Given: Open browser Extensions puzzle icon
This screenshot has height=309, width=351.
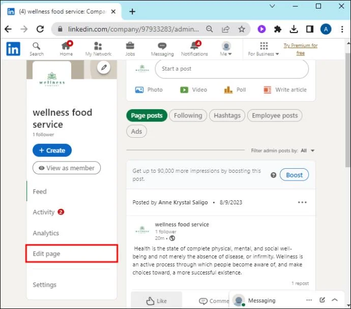Looking at the screenshot, I should coord(278,29).
